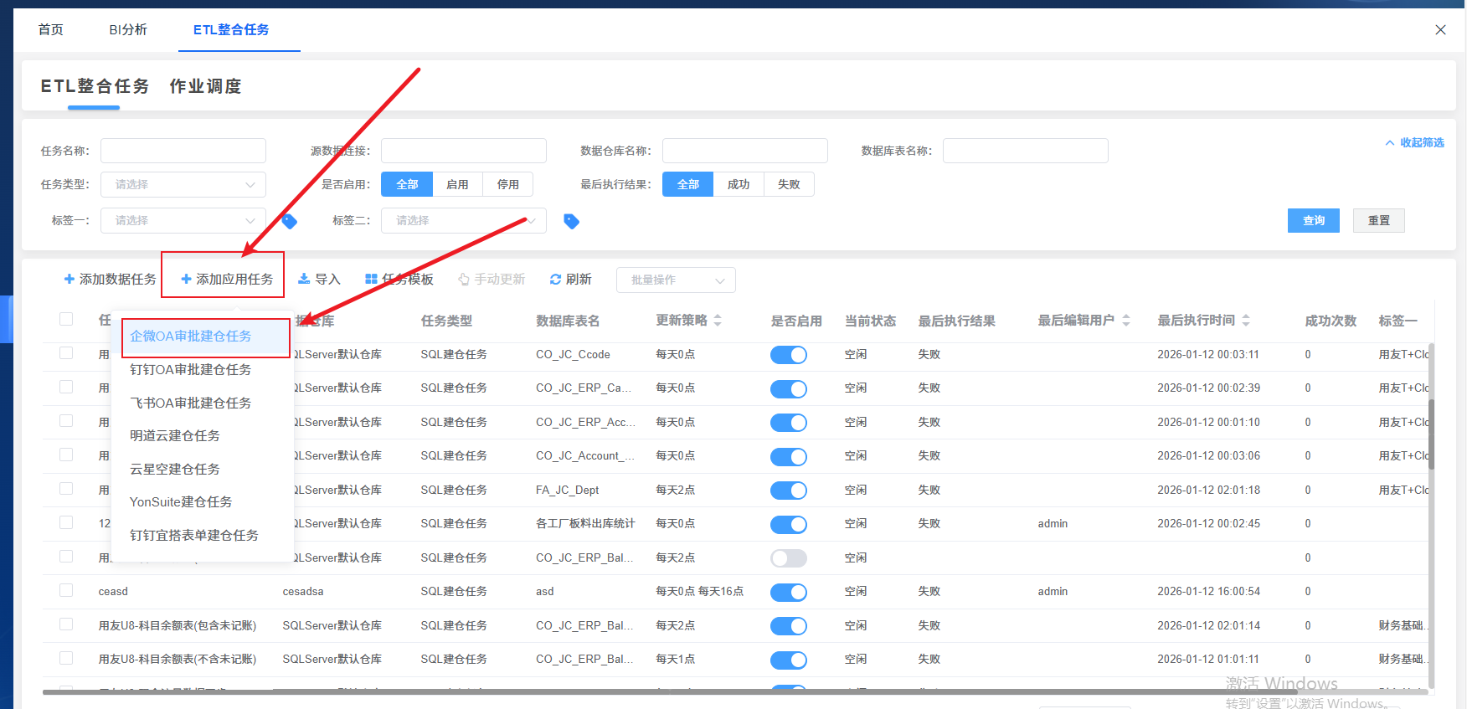This screenshot has width=1467, height=709.
Task: Click the tag icon beside 标签二
Action: point(571,221)
